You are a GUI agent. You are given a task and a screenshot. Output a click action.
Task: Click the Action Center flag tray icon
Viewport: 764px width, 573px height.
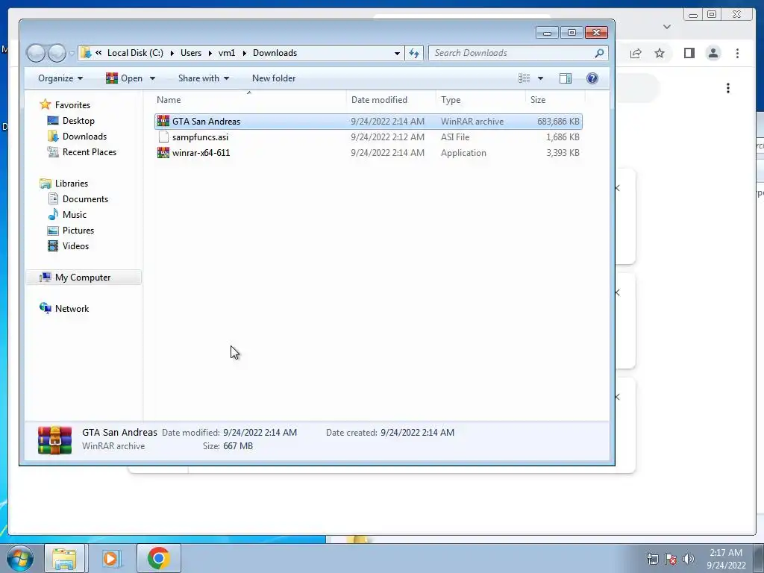coord(671,558)
